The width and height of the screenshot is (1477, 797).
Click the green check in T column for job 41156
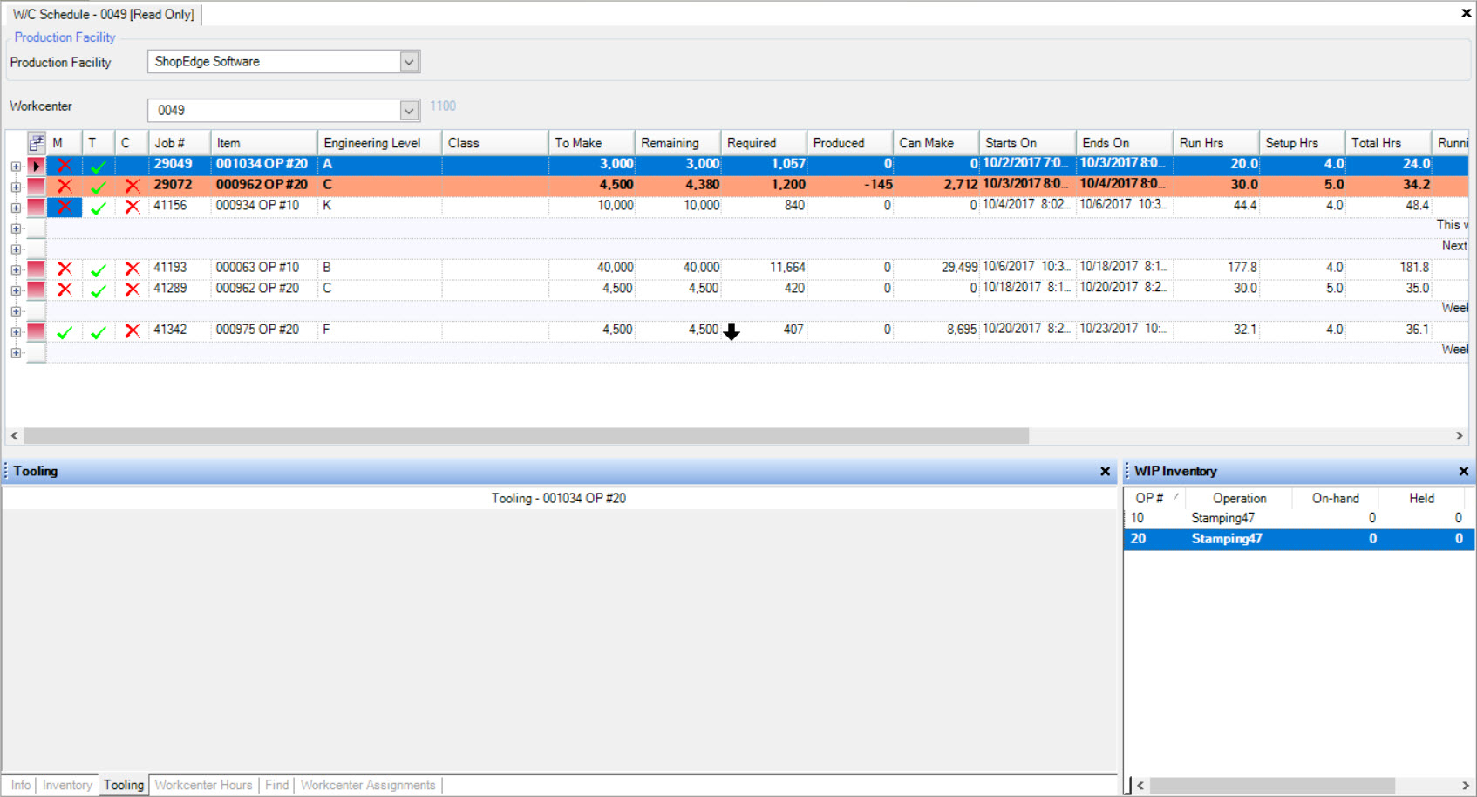(99, 208)
